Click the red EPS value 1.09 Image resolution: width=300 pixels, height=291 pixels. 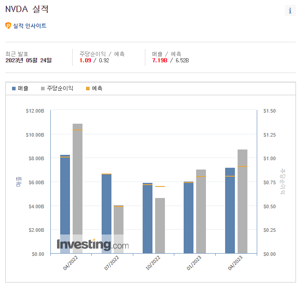(85, 61)
